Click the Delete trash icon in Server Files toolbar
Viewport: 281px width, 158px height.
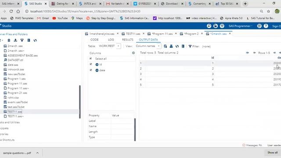[9, 40]
